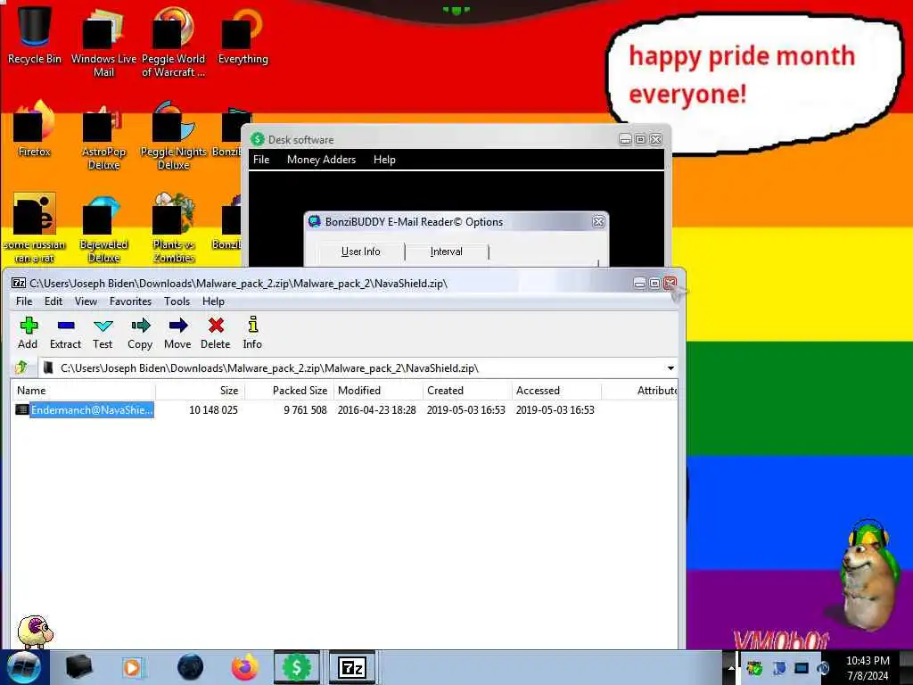Open the 7-Zip Help menu
The width and height of the screenshot is (913, 685).
213,301
